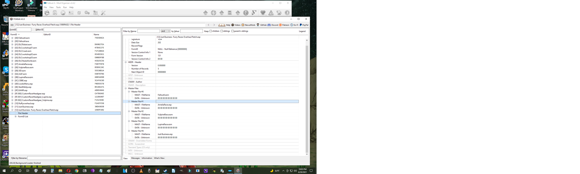Open the Run menu in Mod Organizer
The width and height of the screenshot is (580, 174).
click(x=65, y=7)
